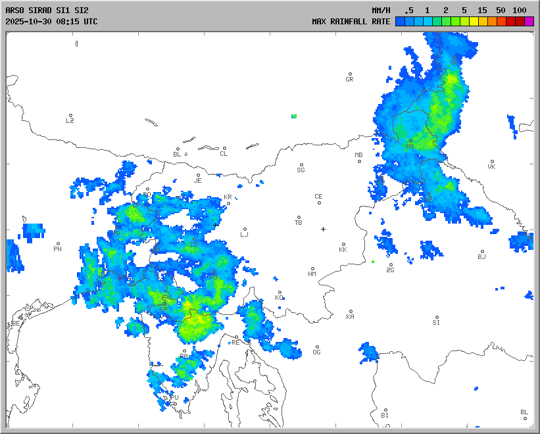Click the MAX RAINFALL RATE label
This screenshot has width=540, height=434.
point(351,22)
